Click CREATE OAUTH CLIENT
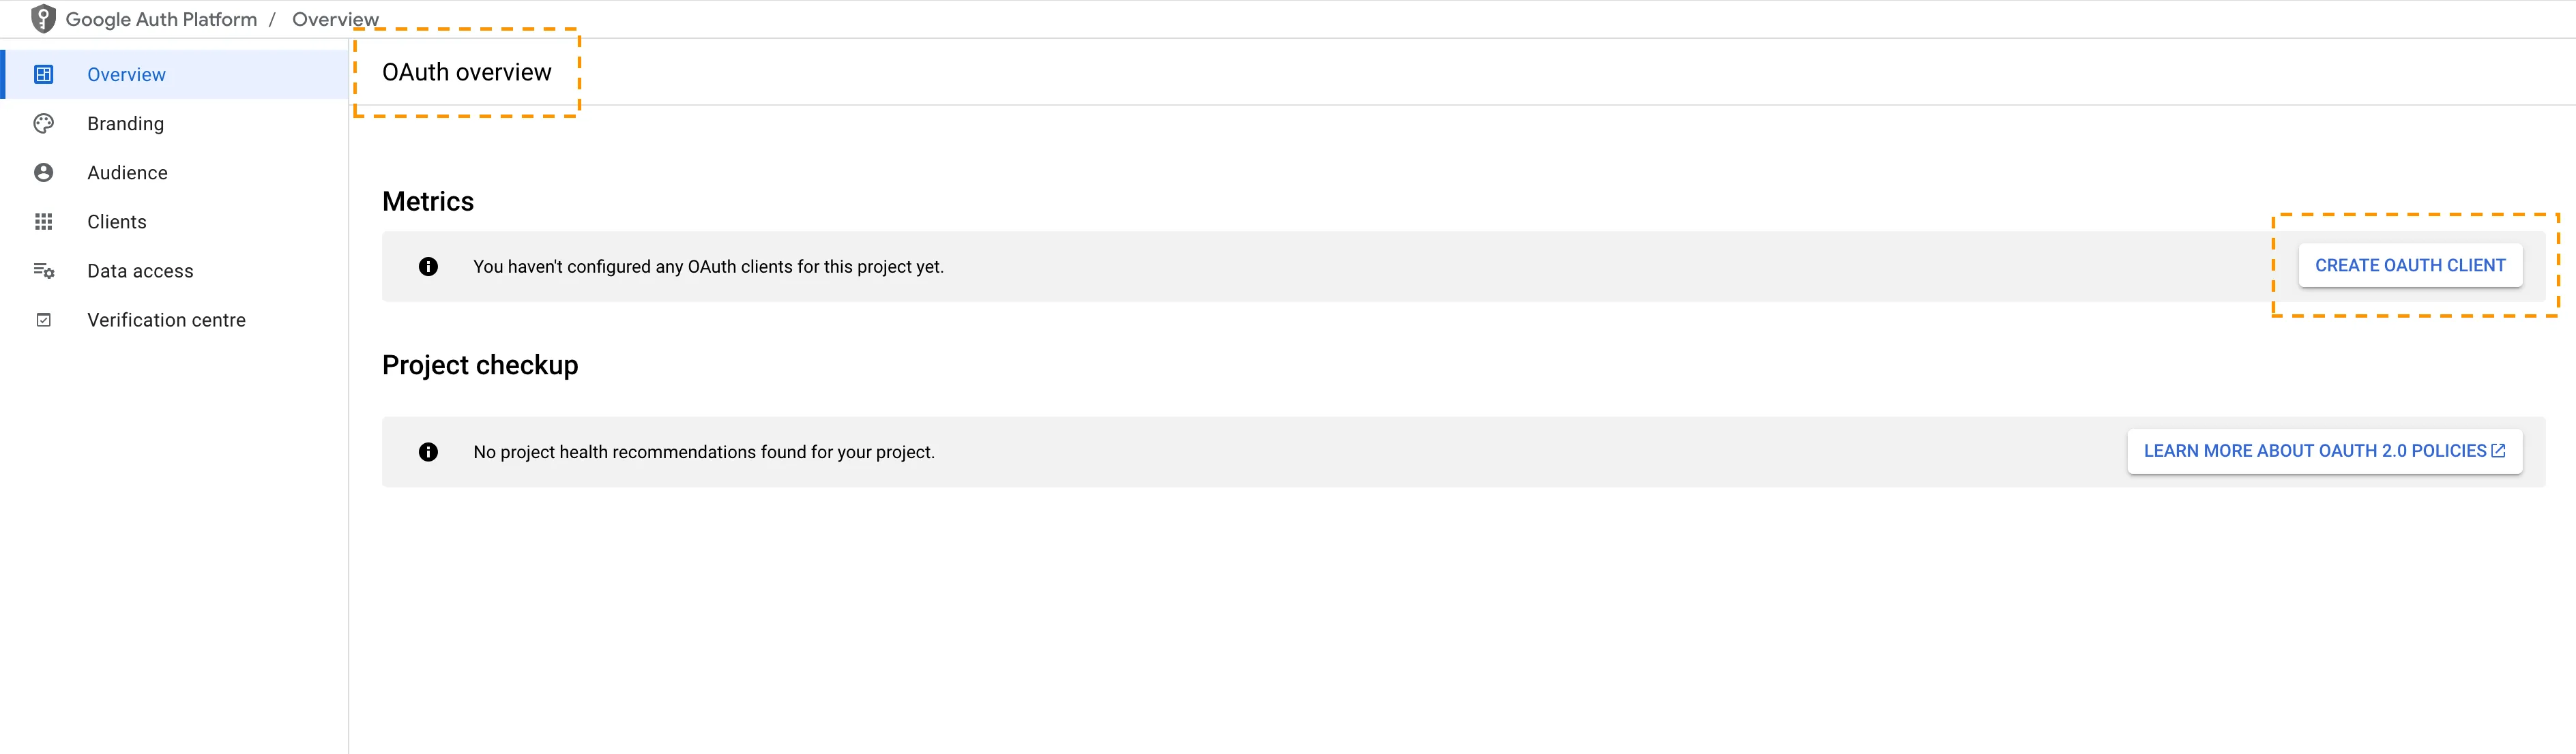Screen dimensions: 2576x754 [2410, 265]
